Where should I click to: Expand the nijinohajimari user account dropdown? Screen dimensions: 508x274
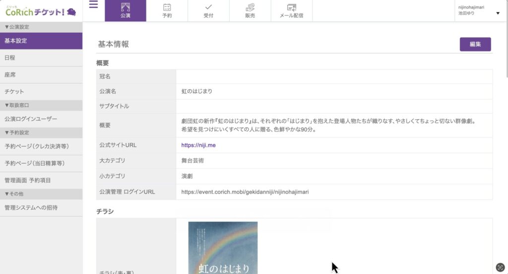pyautogui.click(x=498, y=13)
